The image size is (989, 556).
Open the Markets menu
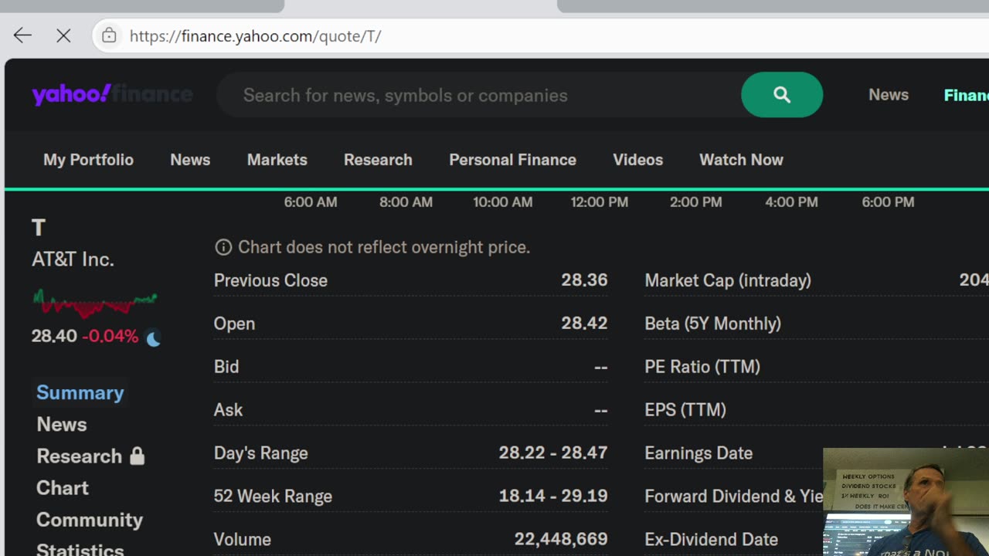(x=277, y=160)
